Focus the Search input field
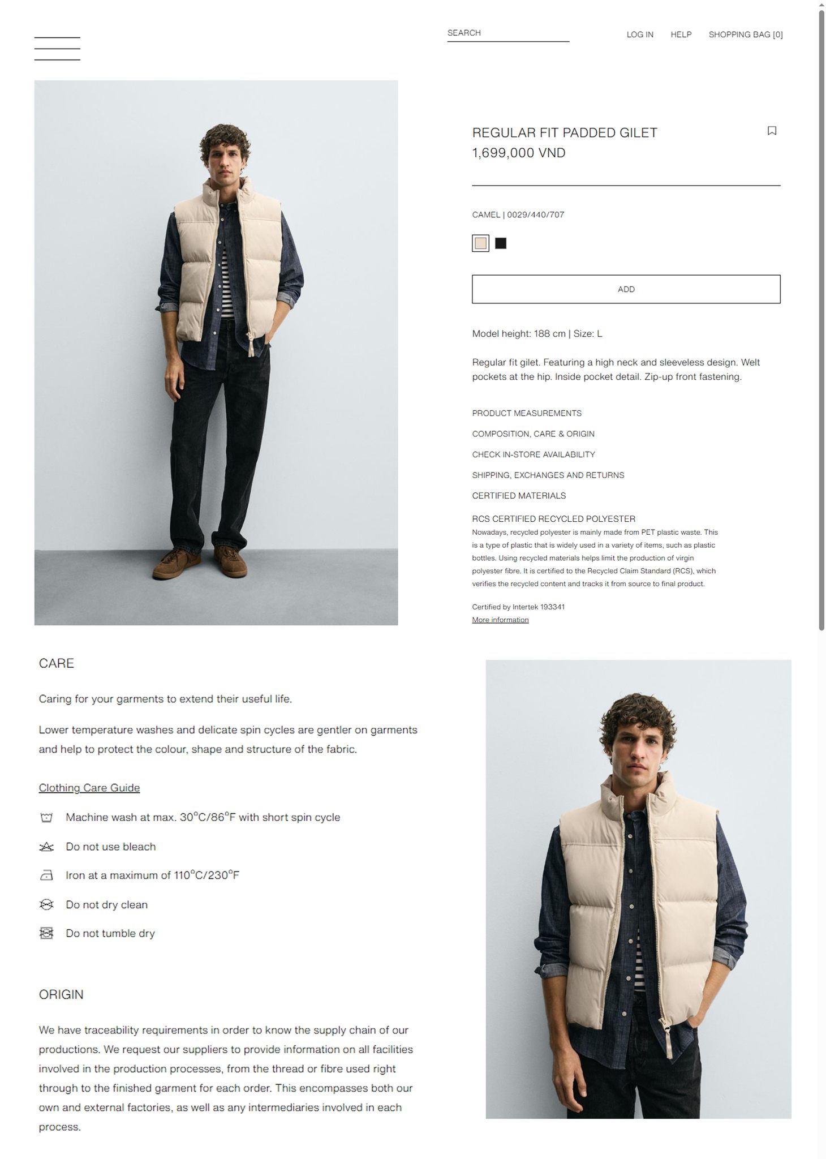Image resolution: width=826 pixels, height=1159 pixels. [508, 33]
